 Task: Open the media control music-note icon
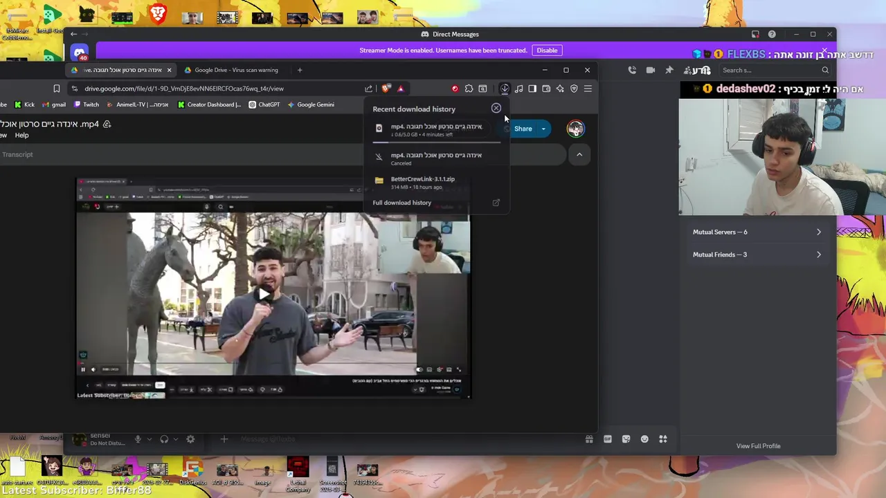click(x=518, y=89)
